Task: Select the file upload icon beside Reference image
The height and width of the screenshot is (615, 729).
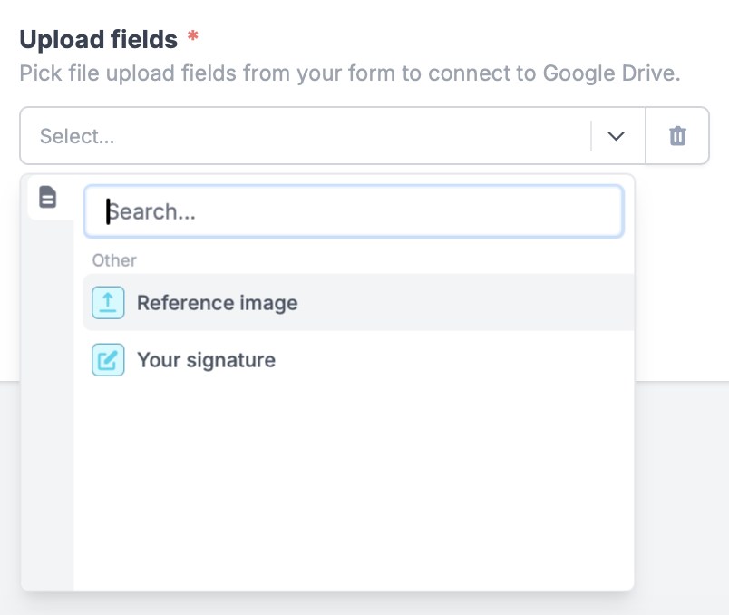Action: [x=108, y=302]
